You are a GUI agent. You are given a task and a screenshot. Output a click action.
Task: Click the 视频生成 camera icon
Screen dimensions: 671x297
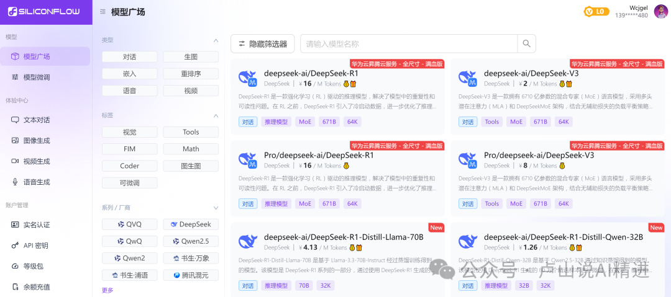click(x=15, y=161)
